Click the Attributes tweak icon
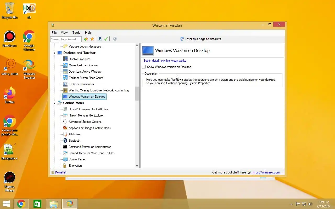 click(65, 134)
